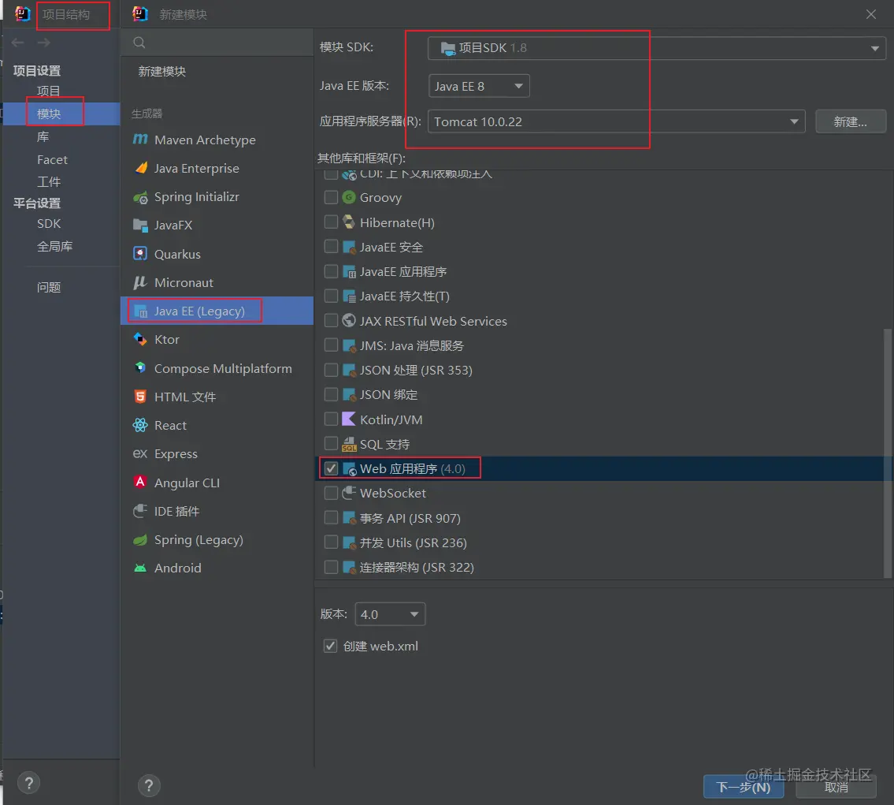894x805 pixels.
Task: Enable the WebSocket checkbox
Action: point(331,493)
